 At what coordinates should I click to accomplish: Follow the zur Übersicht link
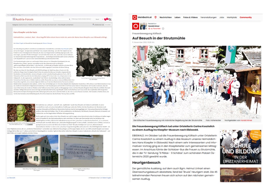(x=12, y=178)
